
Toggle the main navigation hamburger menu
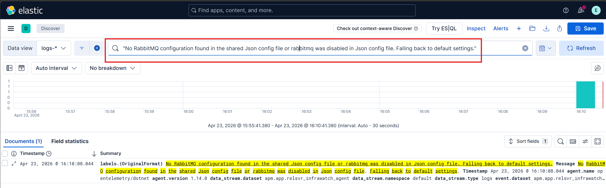click(11, 29)
